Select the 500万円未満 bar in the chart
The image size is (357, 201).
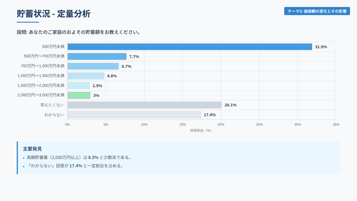point(190,47)
